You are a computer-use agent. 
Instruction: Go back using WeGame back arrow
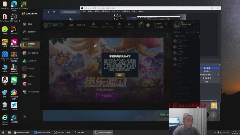[49, 12]
